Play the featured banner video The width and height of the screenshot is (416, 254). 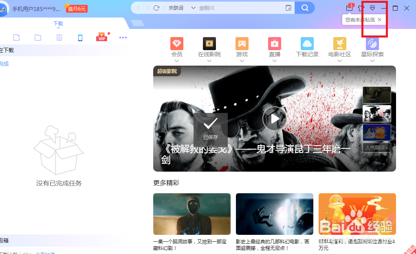[275, 118]
